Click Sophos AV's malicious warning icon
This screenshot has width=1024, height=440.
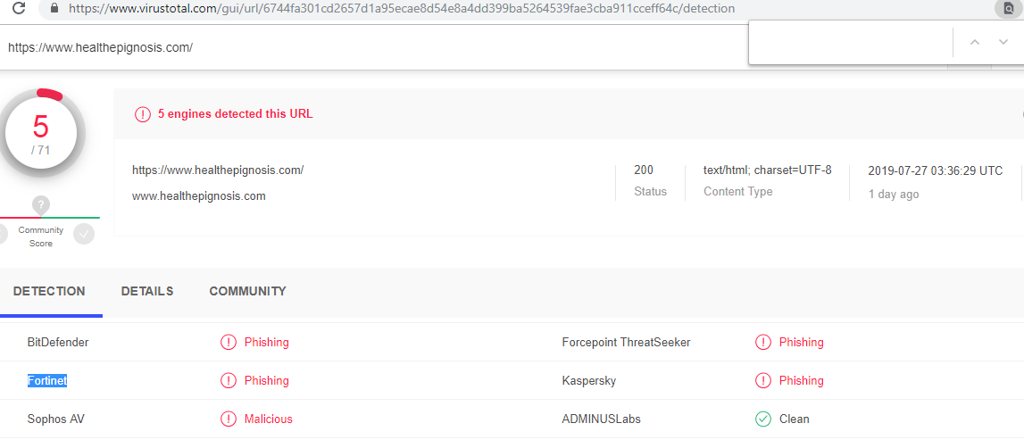[x=228, y=419]
